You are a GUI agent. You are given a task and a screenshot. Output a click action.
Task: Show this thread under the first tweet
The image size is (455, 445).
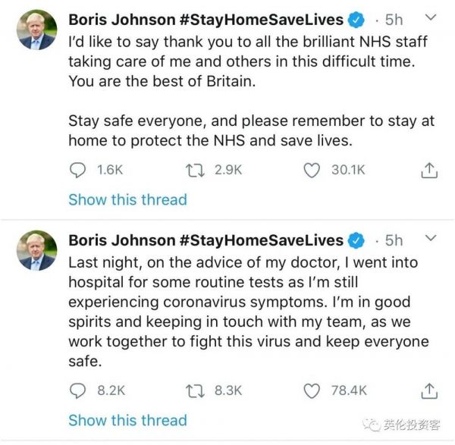point(127,199)
